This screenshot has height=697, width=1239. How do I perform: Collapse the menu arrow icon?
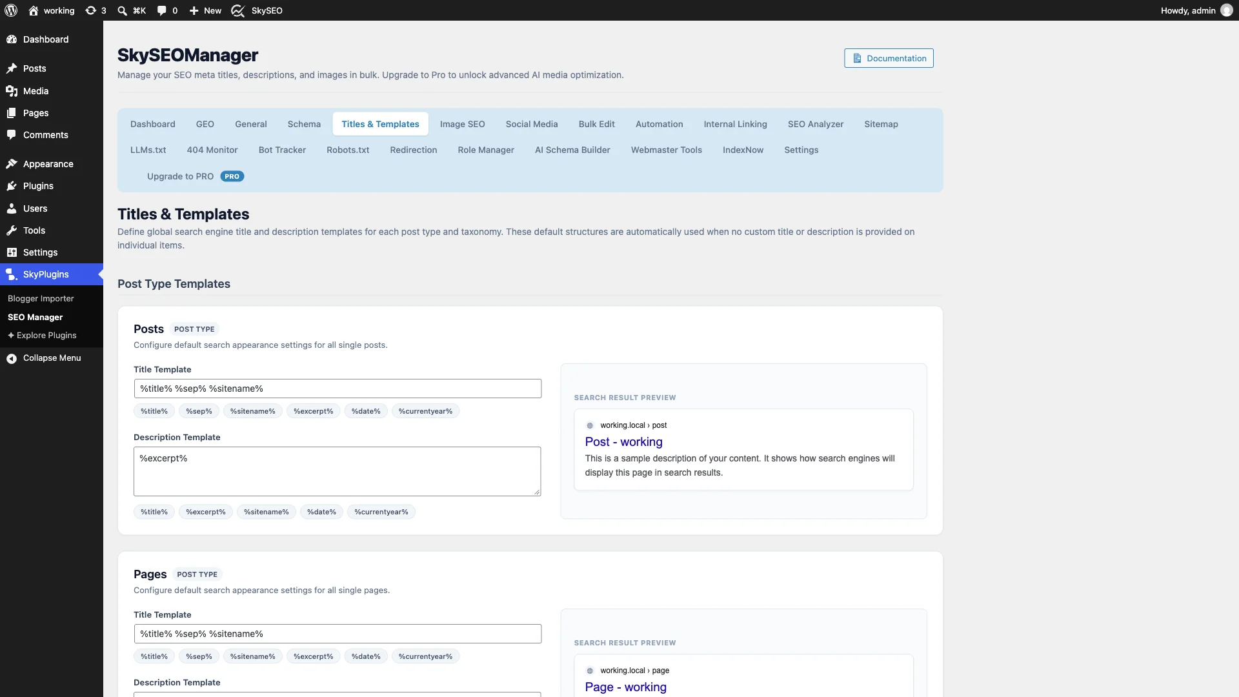12,358
